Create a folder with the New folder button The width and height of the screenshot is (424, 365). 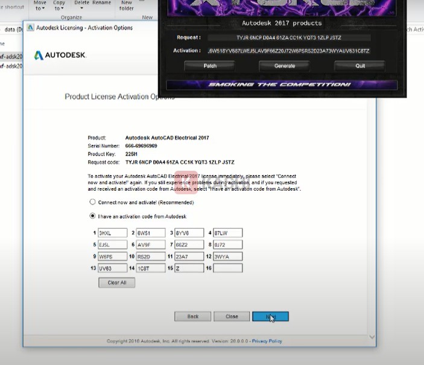point(127,5)
